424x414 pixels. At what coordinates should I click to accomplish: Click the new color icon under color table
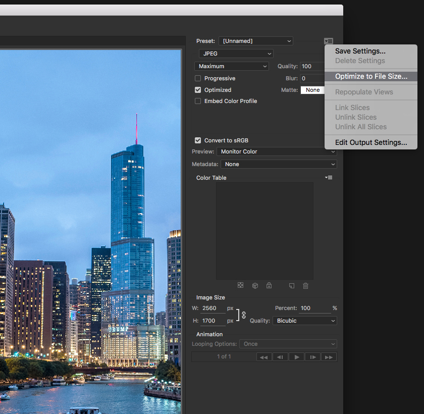[291, 286]
